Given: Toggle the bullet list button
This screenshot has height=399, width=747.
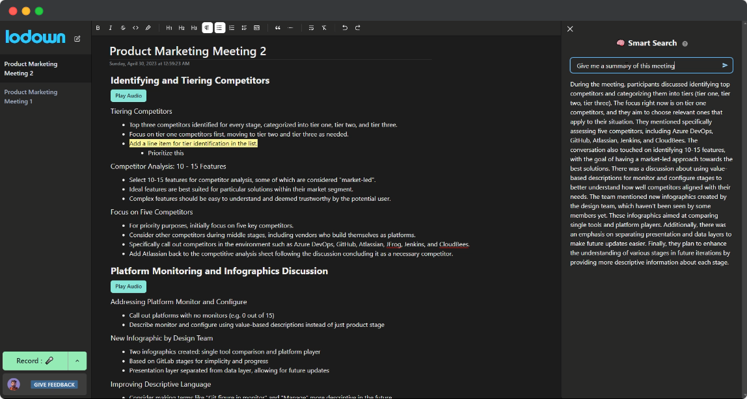Looking at the screenshot, I should (220, 28).
